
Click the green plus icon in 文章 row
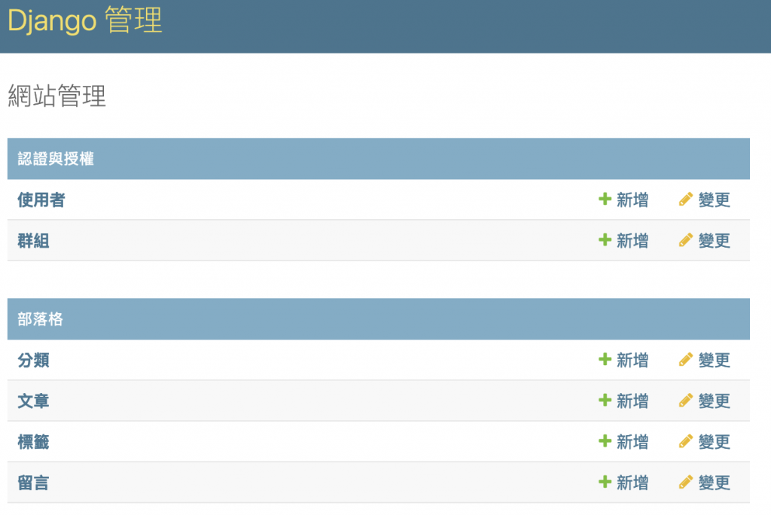[605, 401]
